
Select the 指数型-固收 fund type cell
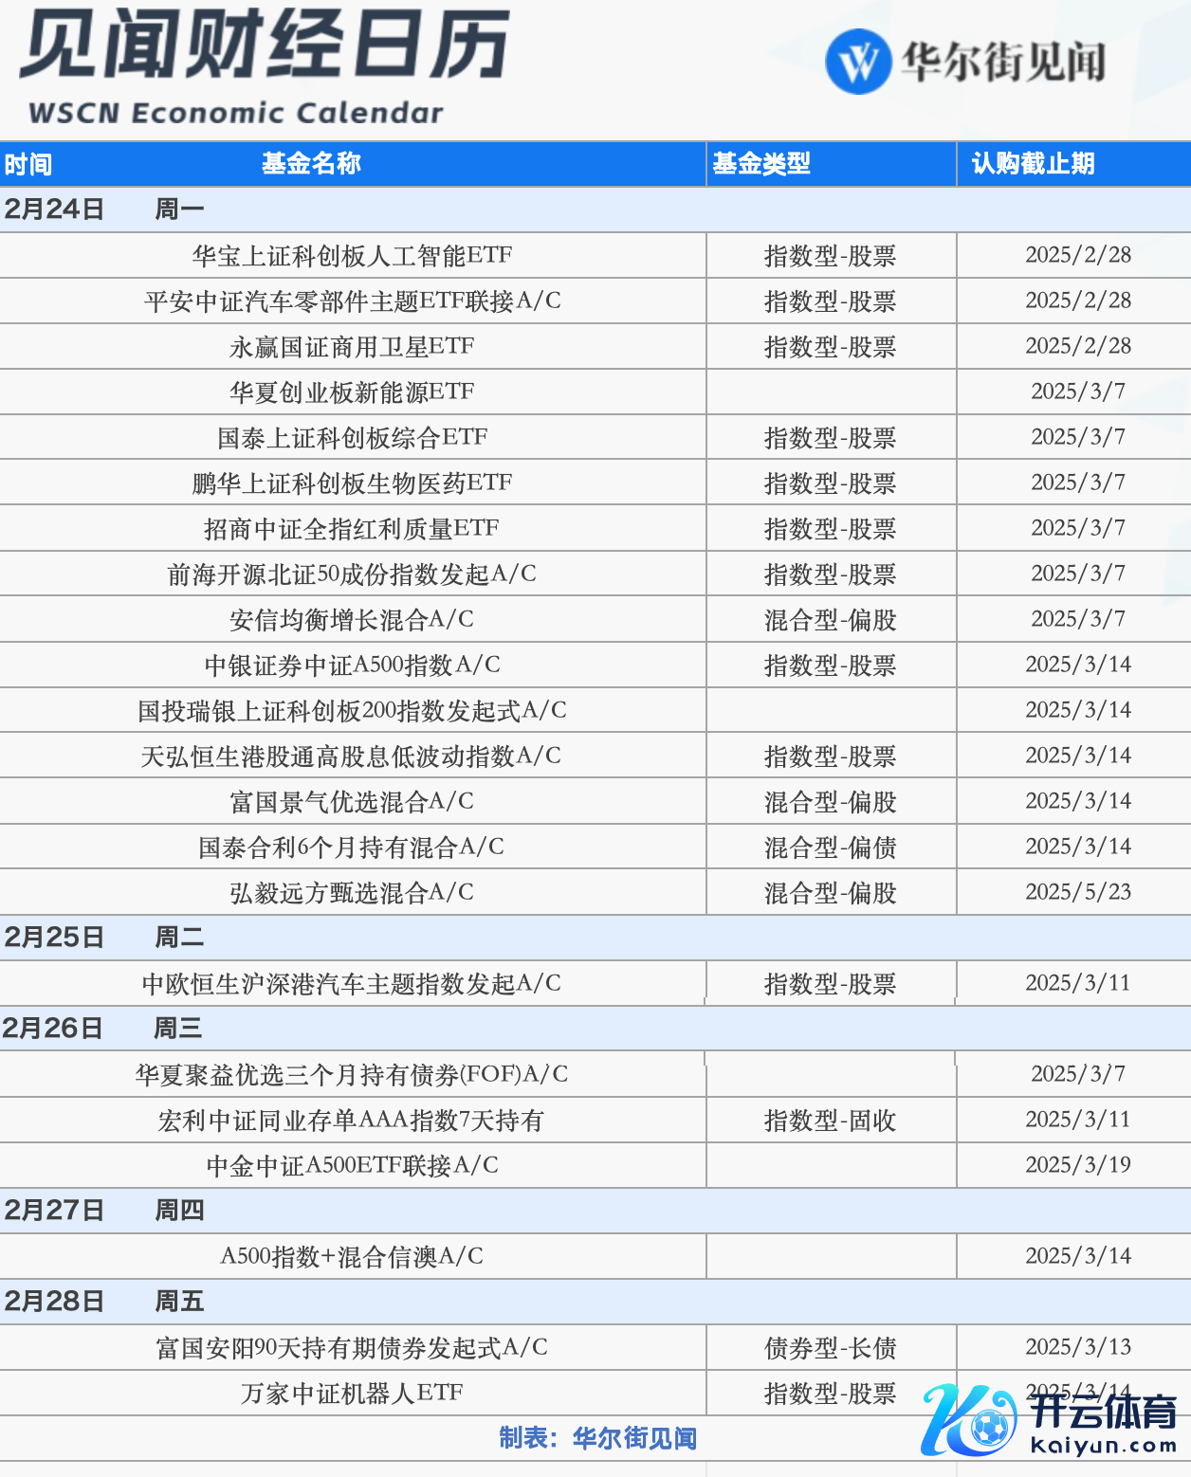click(830, 1121)
